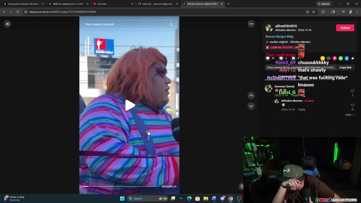Switch to Find 'walking fast' TikTok tab
Screen dimensions: 361x203
coord(69,4)
